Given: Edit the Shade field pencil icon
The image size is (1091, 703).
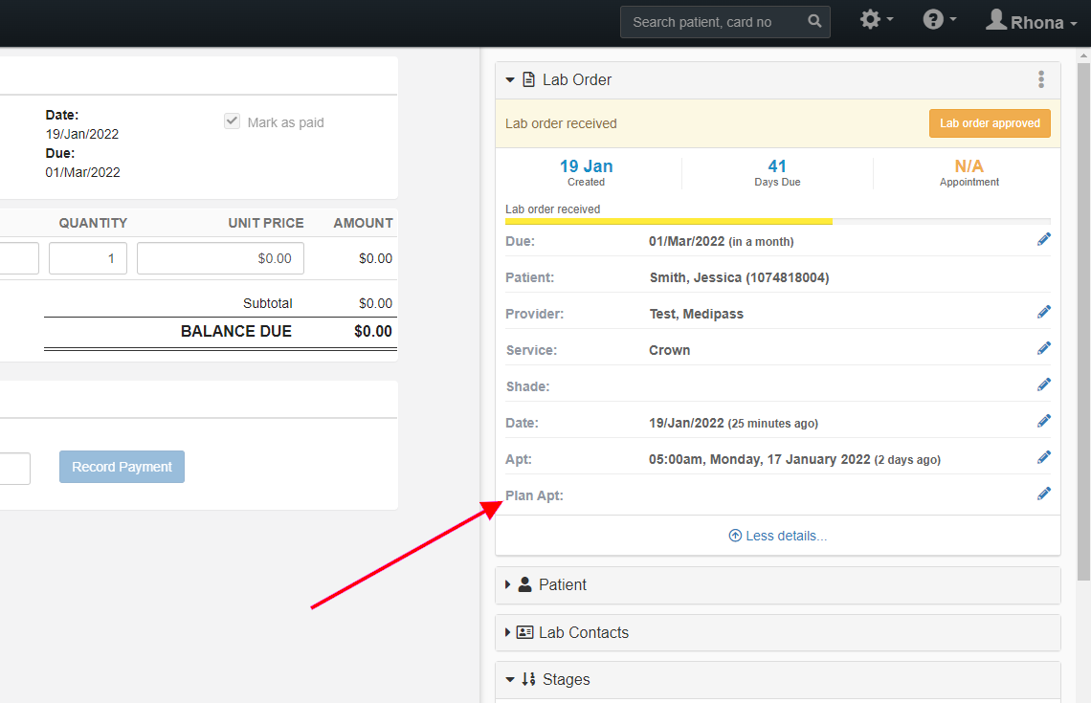Looking at the screenshot, I should pyautogui.click(x=1044, y=384).
